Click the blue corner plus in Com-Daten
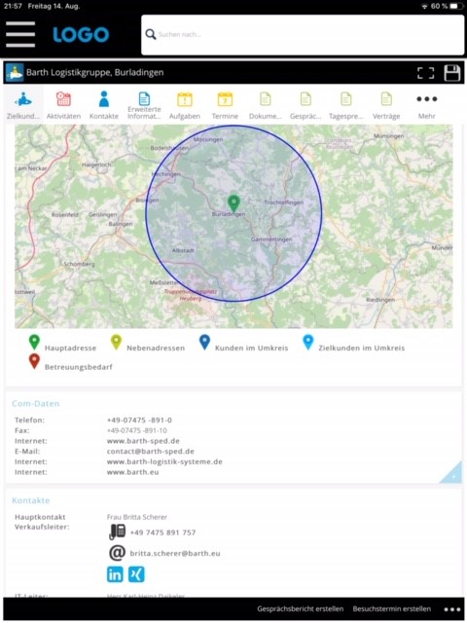The width and height of the screenshot is (467, 623). tap(453, 474)
